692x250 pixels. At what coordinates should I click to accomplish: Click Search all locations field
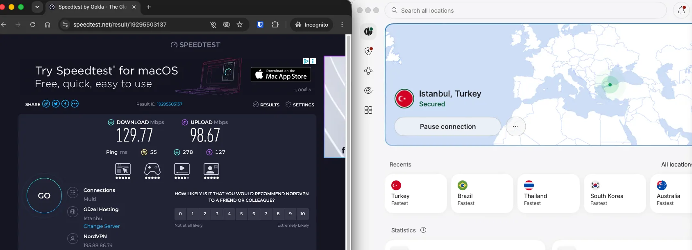[526, 11]
